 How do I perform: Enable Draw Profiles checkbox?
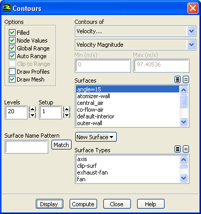pos(12,72)
